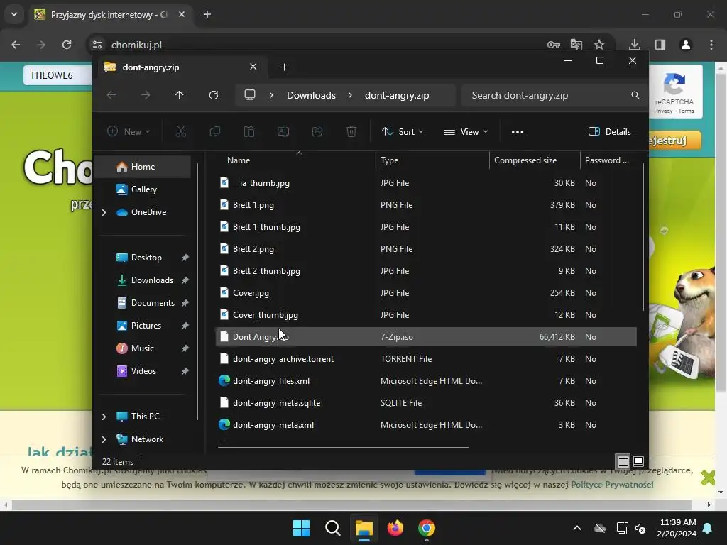Select Brett 1.png file
This screenshot has width=727, height=545.
pyautogui.click(x=426, y=205)
